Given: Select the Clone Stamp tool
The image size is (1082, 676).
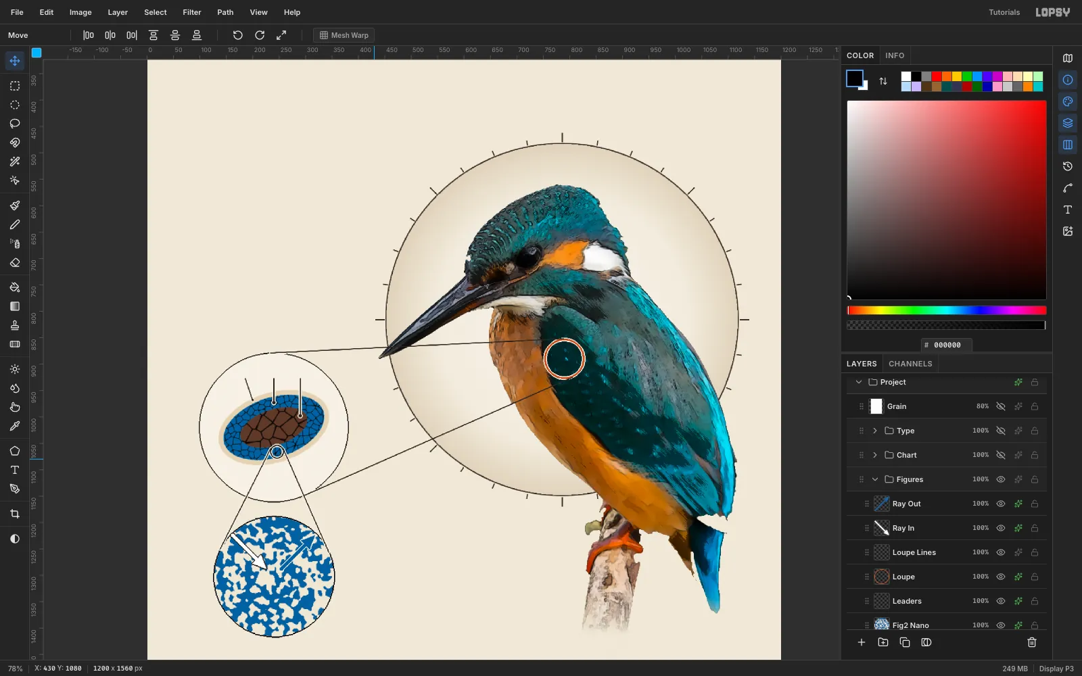Looking at the screenshot, I should 15,325.
